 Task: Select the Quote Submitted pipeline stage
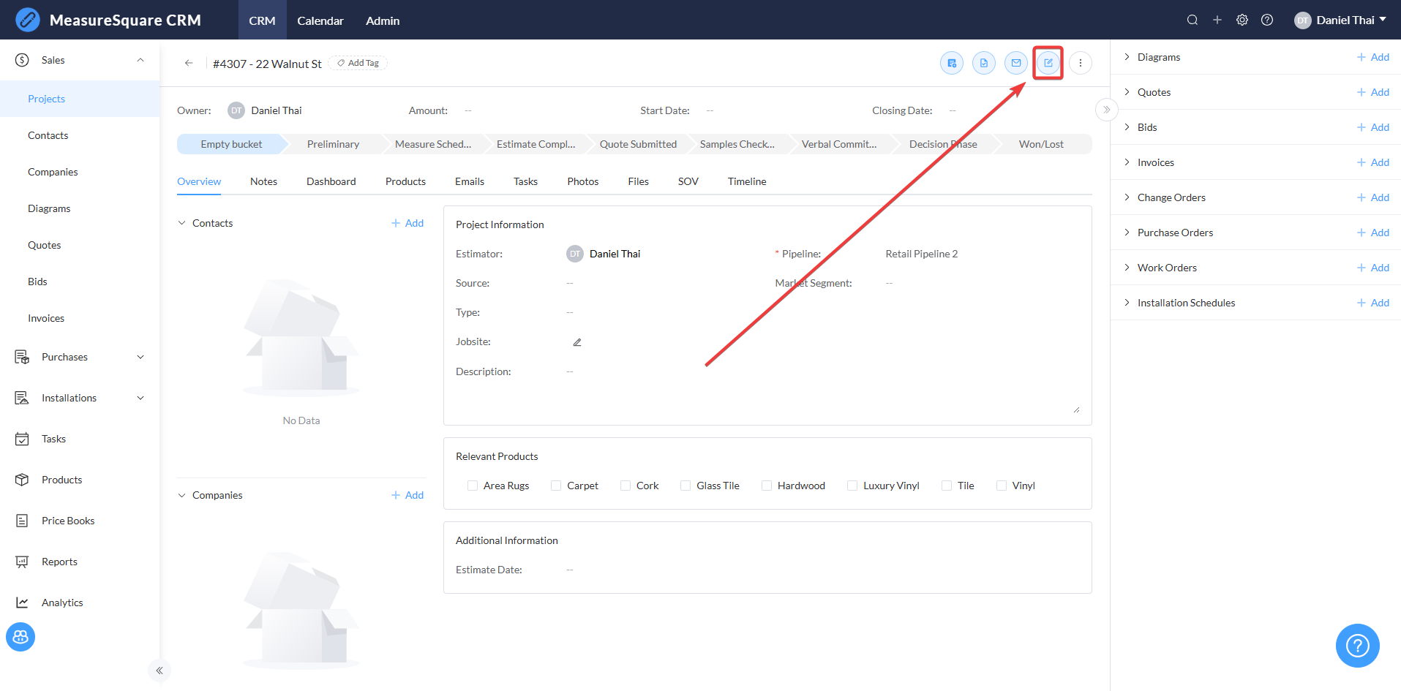click(638, 144)
